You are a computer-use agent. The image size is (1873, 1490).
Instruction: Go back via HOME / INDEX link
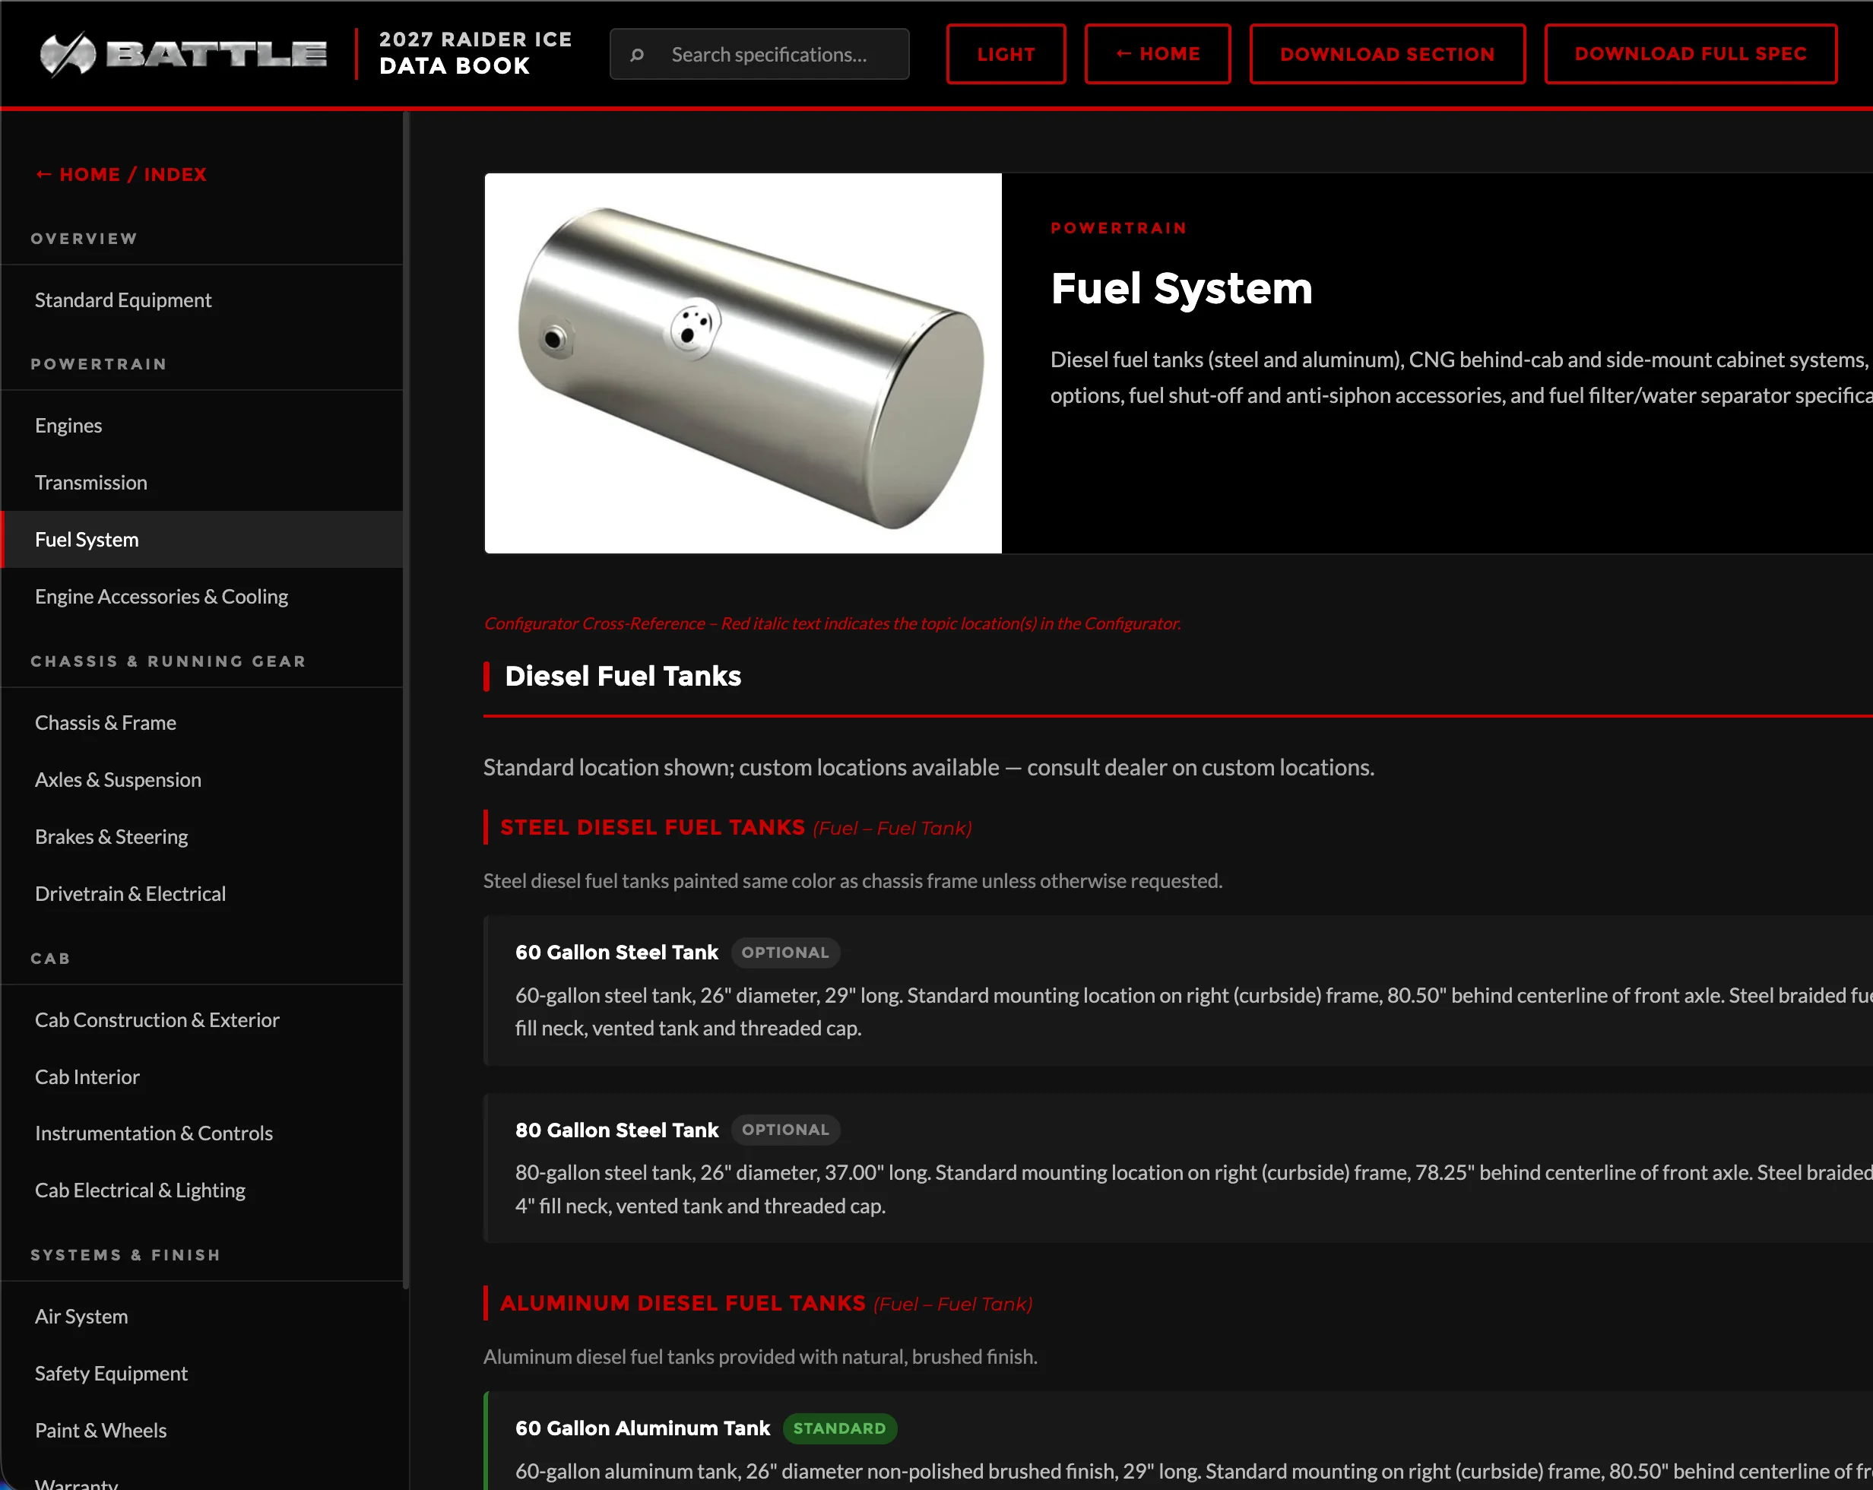coord(121,175)
